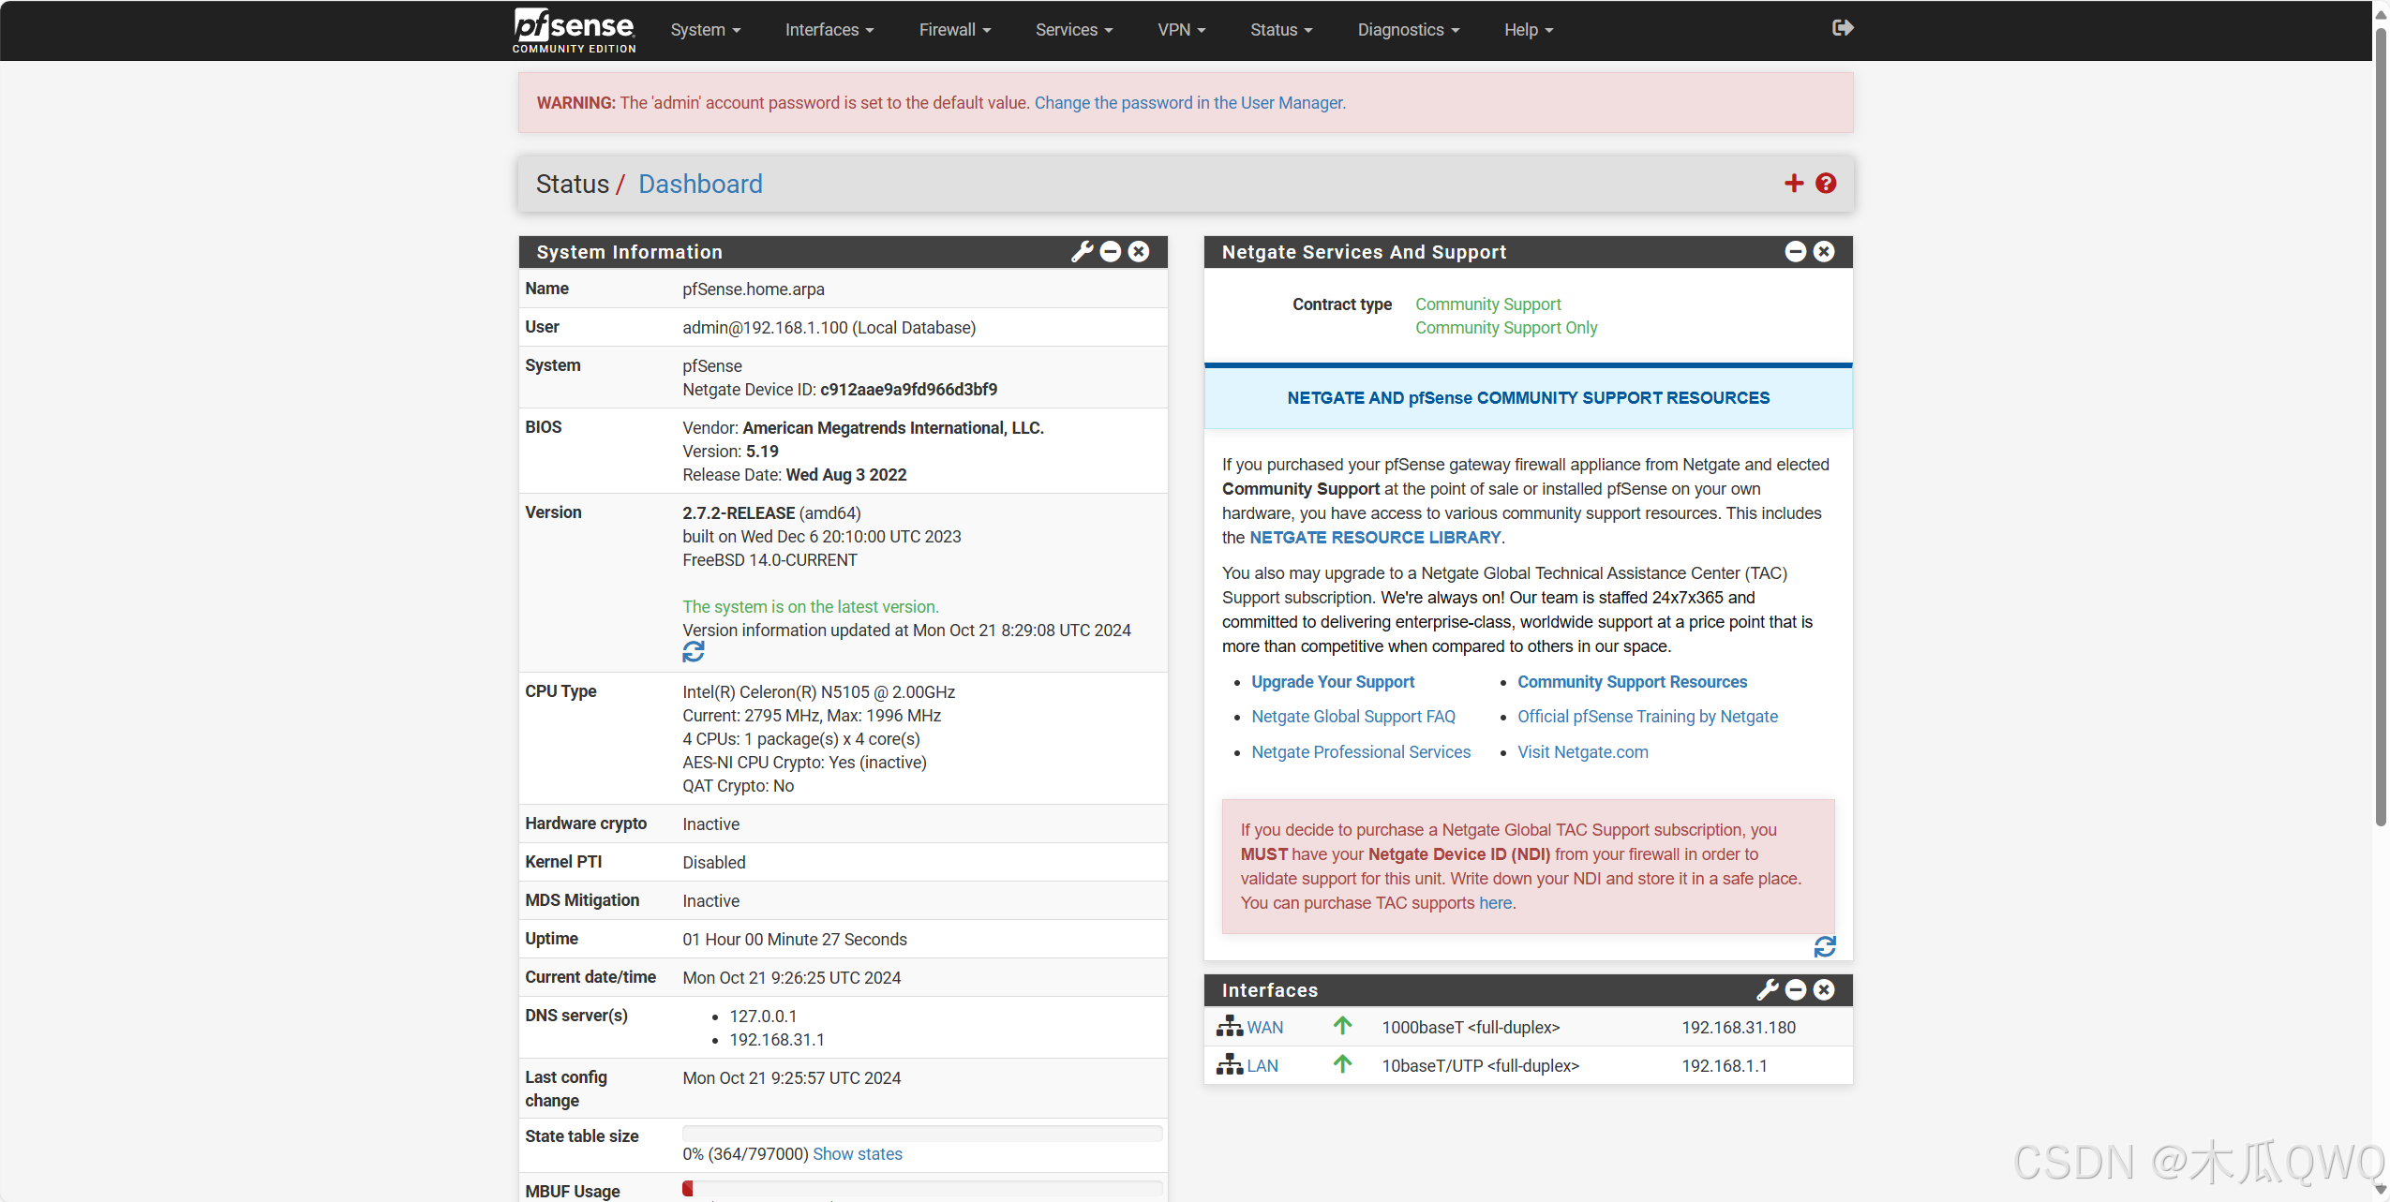Image resolution: width=2390 pixels, height=1202 pixels.
Task: Click DNS server entry 127.0.0.1
Action: (x=763, y=1017)
